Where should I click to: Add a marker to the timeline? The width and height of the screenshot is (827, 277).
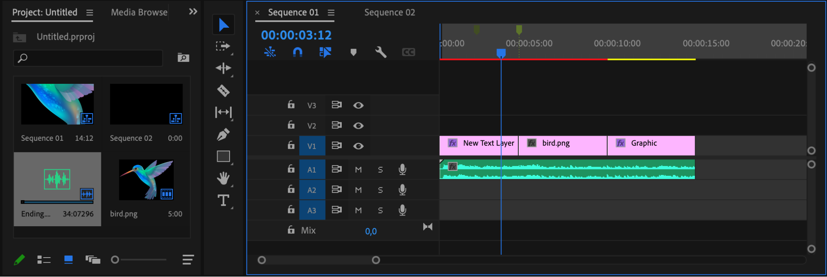[x=353, y=52]
